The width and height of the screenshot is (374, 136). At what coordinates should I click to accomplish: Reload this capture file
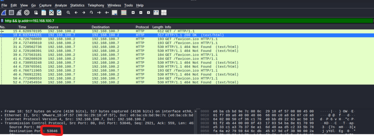59,13
